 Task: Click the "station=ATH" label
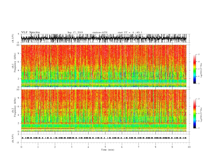coord(100,32)
